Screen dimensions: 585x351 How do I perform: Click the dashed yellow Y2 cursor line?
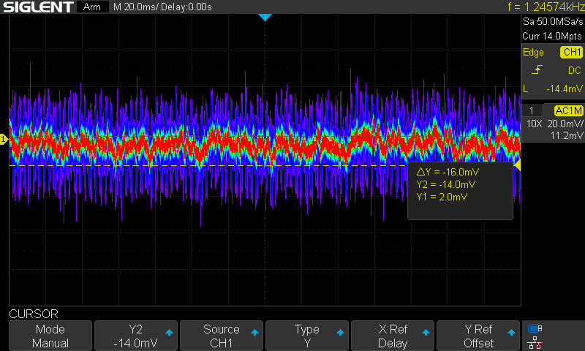209,165
